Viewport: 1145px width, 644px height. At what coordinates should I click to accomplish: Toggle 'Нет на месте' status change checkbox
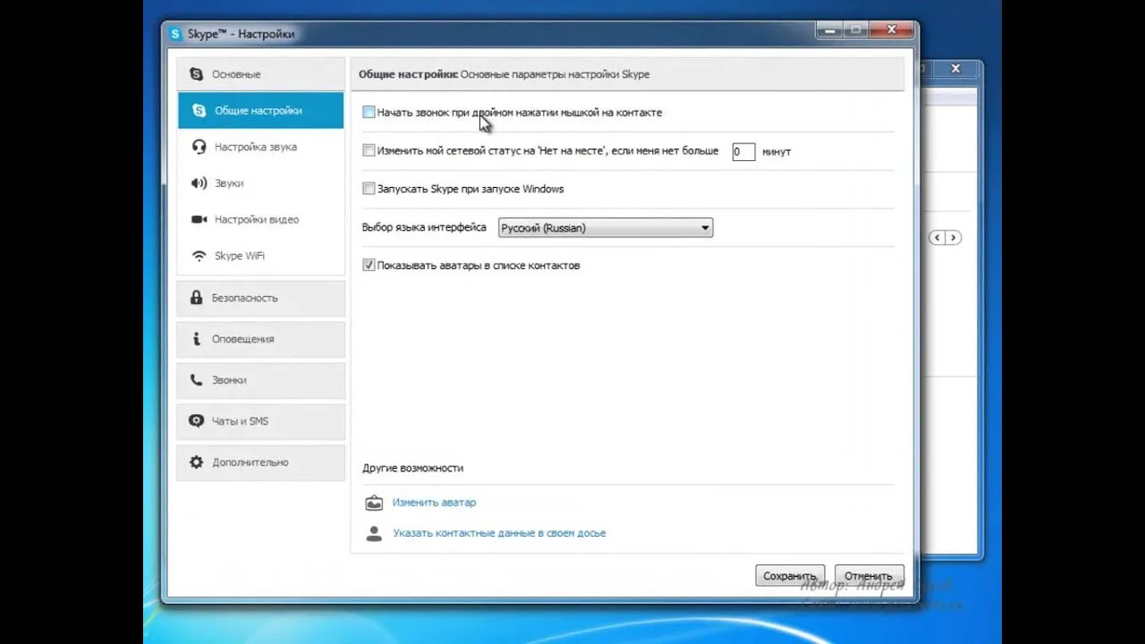coord(369,151)
